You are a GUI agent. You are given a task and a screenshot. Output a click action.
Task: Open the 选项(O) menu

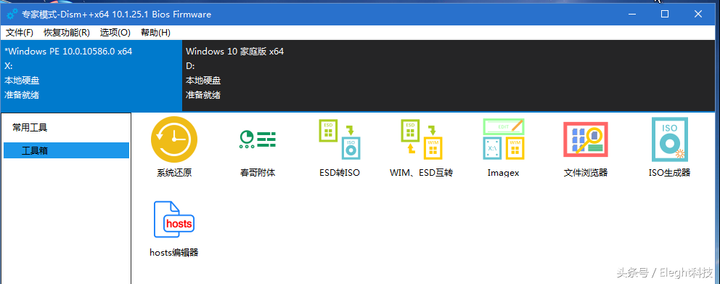tap(115, 33)
